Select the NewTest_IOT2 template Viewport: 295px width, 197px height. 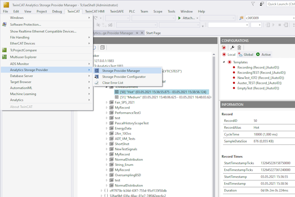coord(261,78)
